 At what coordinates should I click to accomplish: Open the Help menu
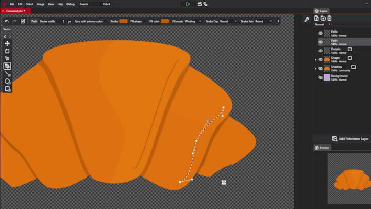click(60, 4)
